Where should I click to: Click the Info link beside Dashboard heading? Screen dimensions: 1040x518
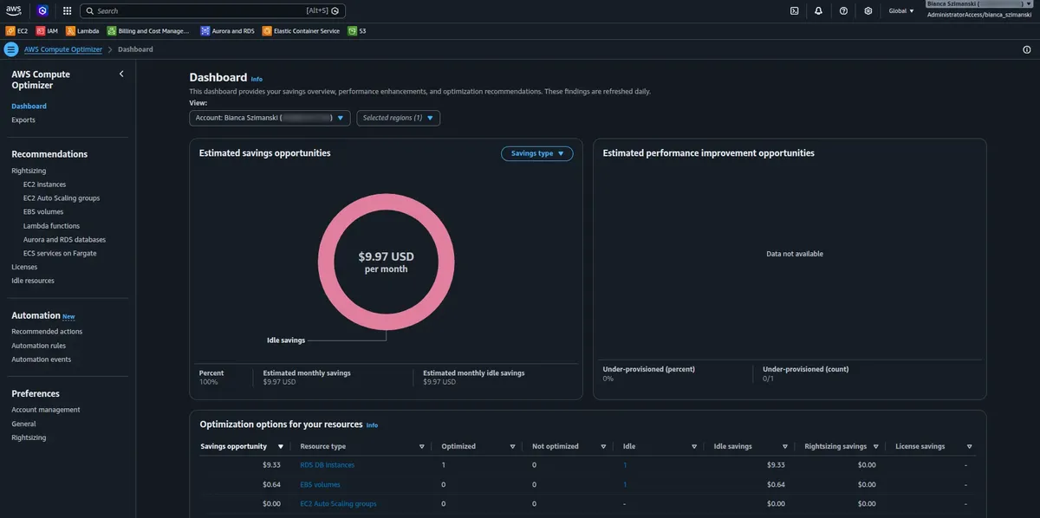coord(257,79)
